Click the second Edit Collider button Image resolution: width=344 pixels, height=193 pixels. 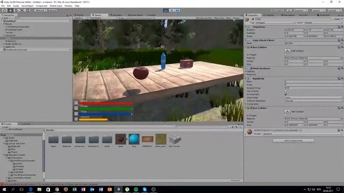coord(288,112)
